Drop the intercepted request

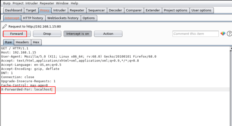pos(47,34)
